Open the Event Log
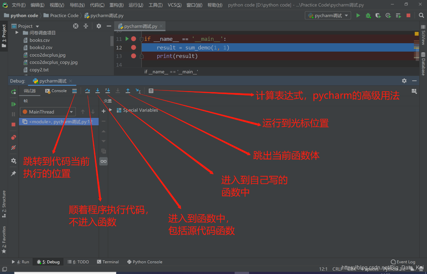 (403, 262)
